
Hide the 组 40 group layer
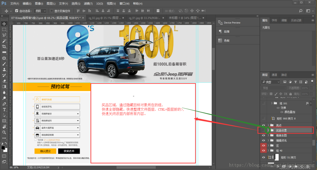263,150
